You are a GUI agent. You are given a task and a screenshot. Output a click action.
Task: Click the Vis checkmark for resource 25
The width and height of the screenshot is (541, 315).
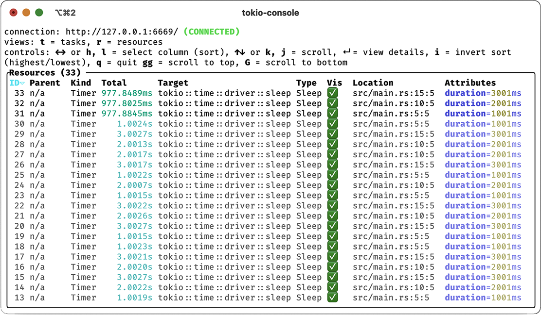(x=333, y=175)
